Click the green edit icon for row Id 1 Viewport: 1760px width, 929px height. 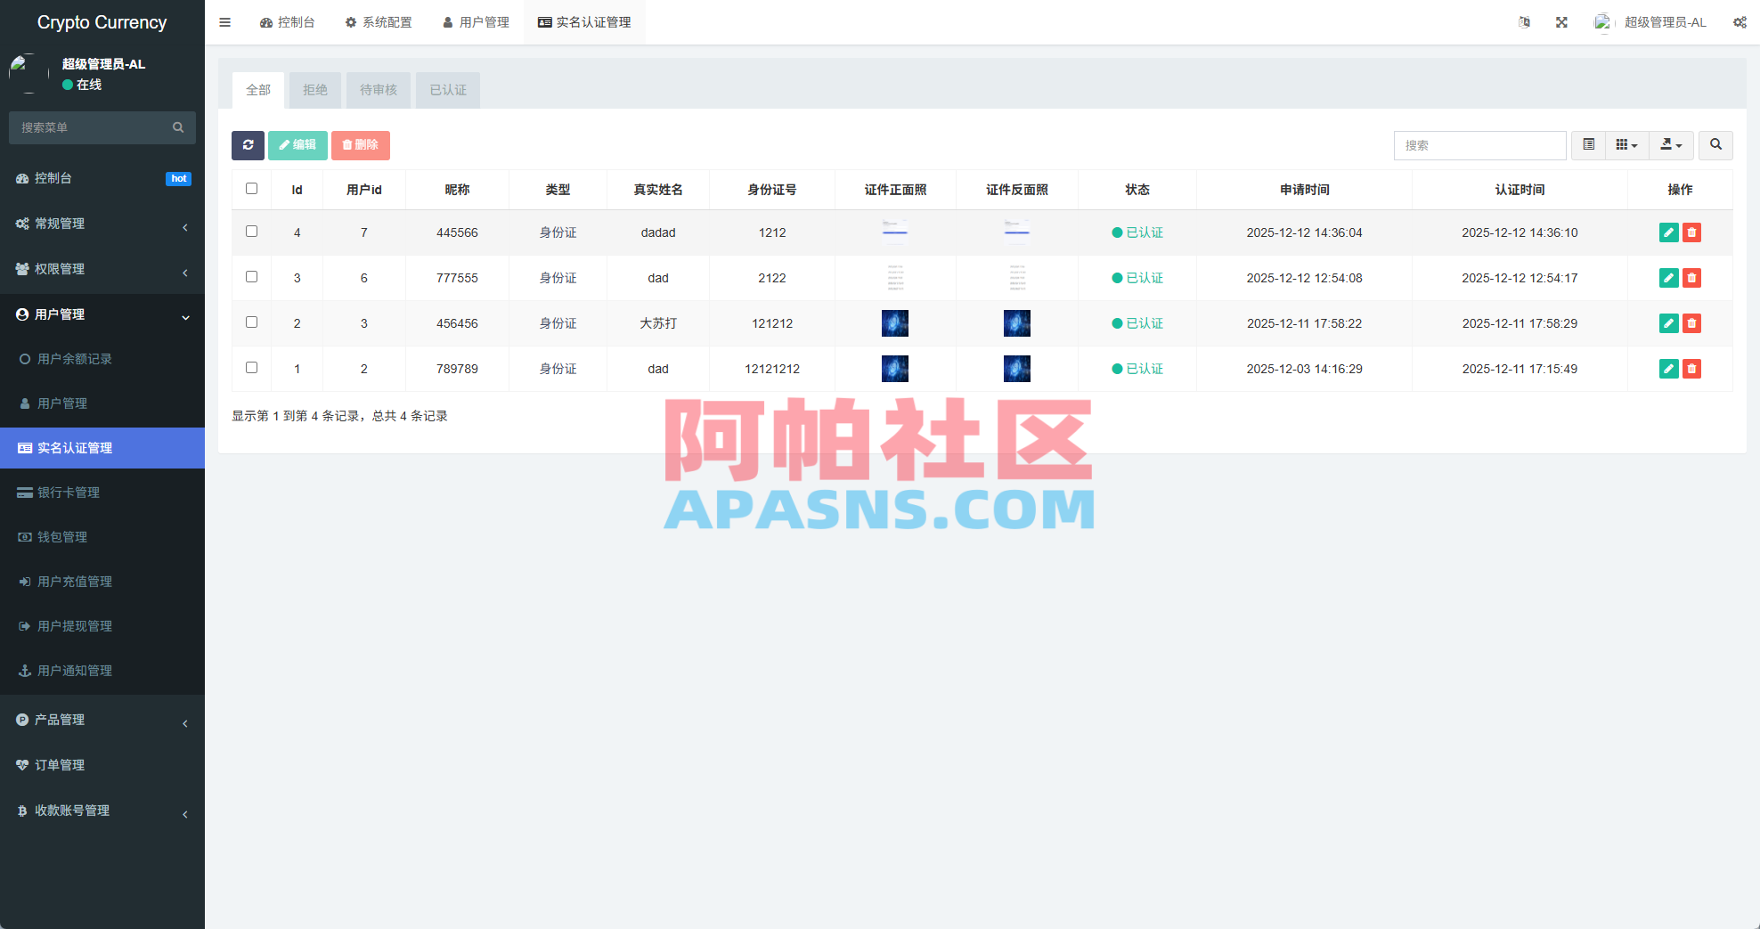point(1669,369)
